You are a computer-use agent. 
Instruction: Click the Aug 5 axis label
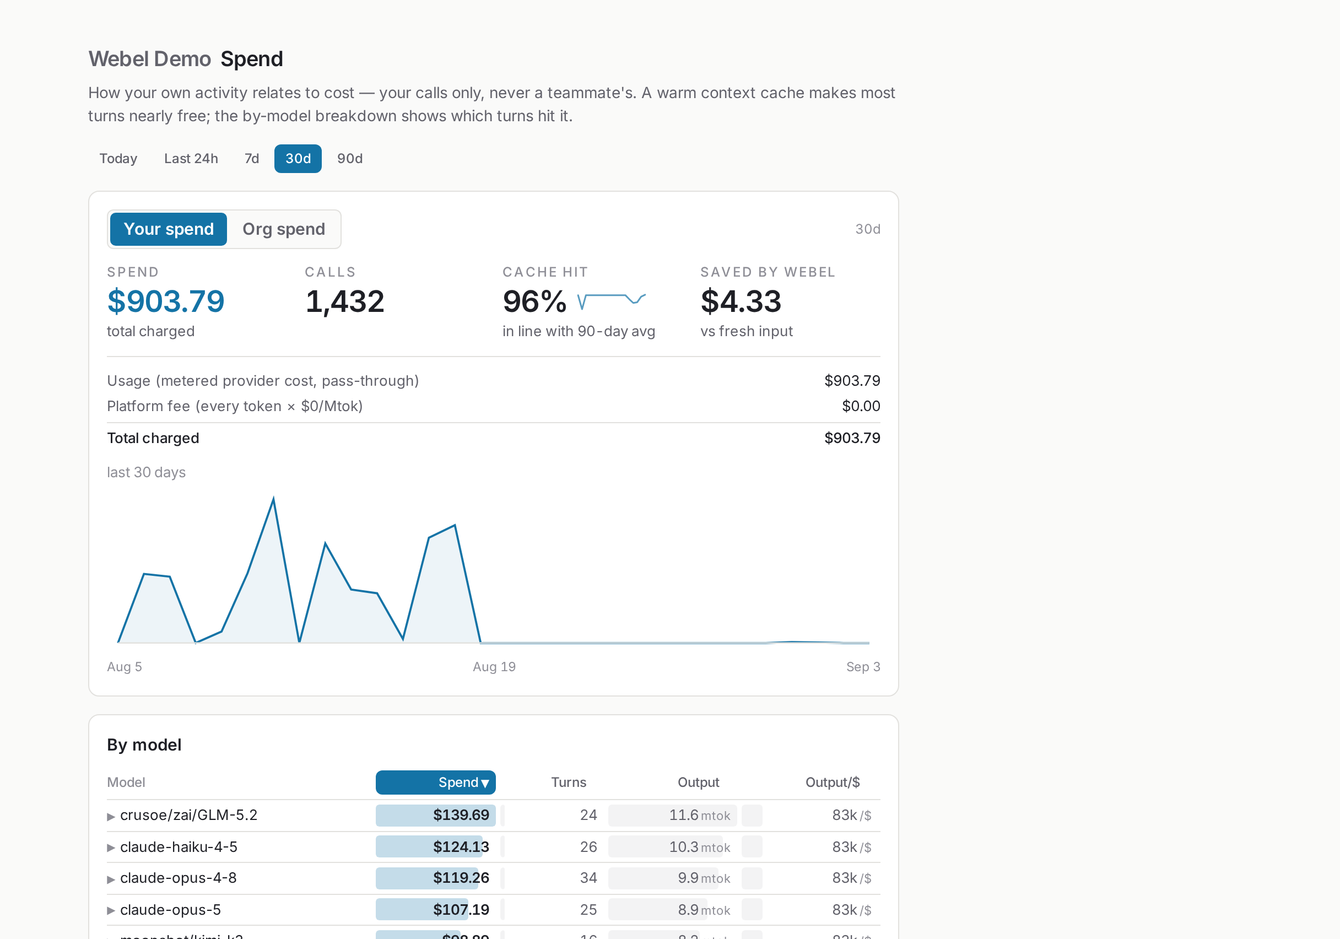pyautogui.click(x=125, y=667)
